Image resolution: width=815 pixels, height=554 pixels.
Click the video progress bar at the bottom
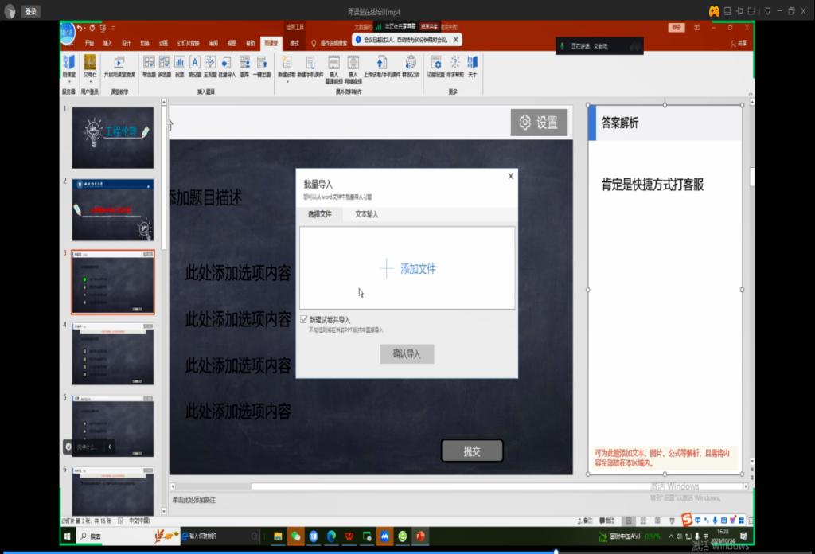[x=407, y=552]
